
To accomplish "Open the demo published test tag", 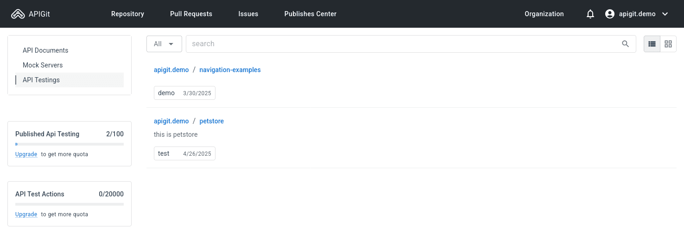I will (184, 93).
